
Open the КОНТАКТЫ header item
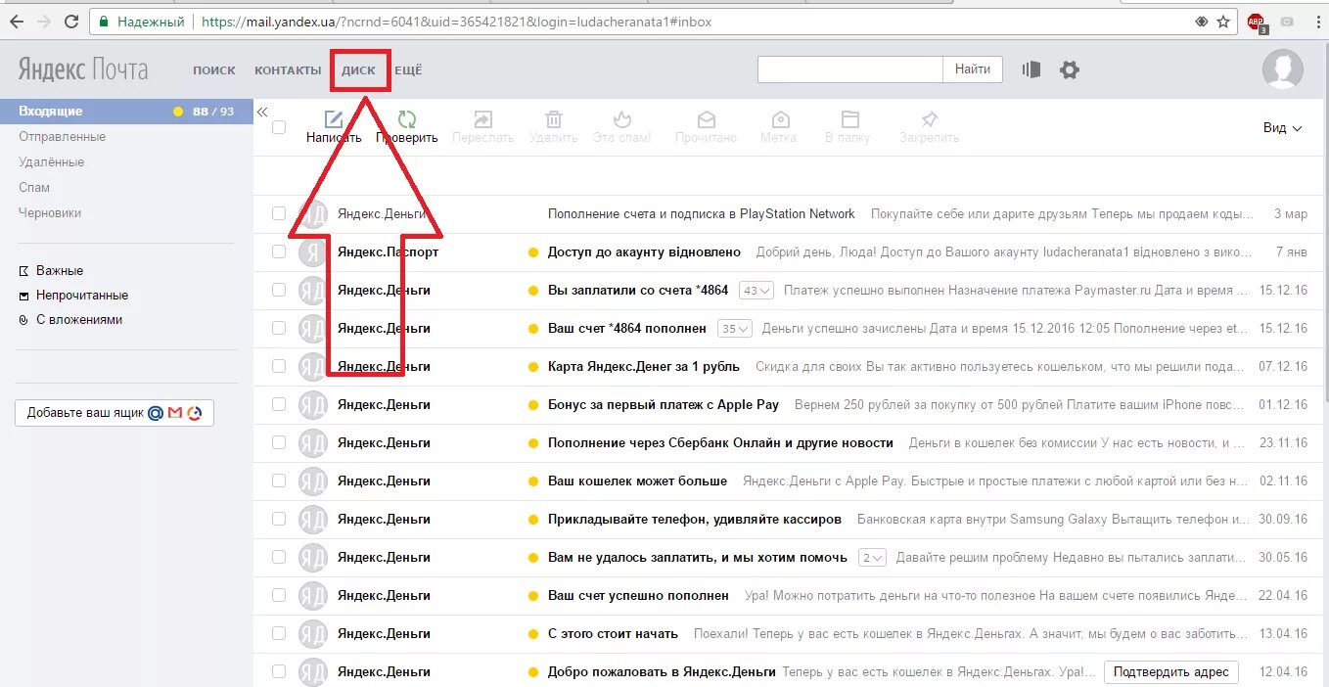[x=288, y=70]
